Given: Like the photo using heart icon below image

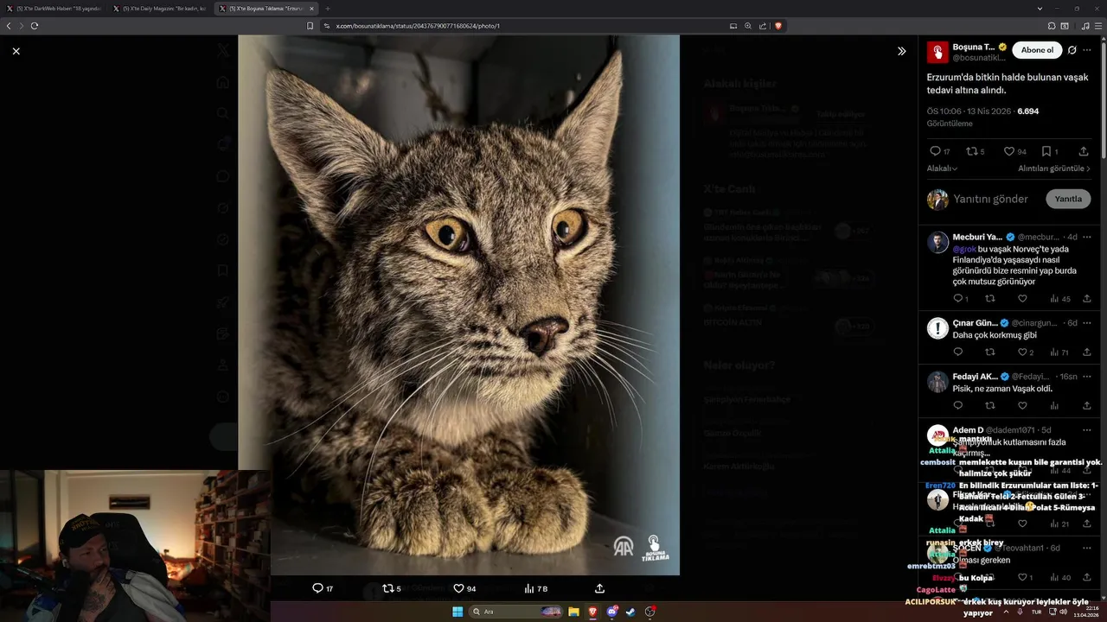Looking at the screenshot, I should [x=458, y=588].
